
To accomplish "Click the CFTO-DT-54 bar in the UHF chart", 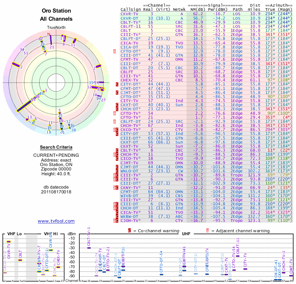I will (x=161, y=274).
